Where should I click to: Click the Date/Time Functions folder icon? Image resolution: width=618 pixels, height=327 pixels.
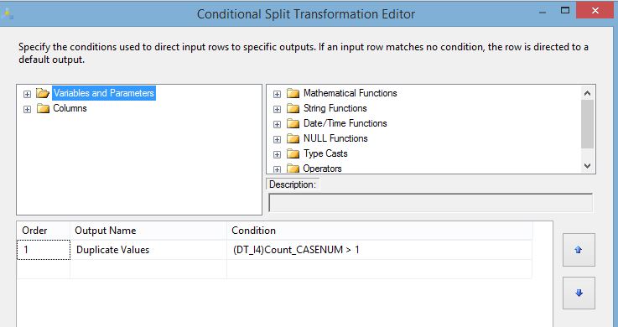click(293, 123)
